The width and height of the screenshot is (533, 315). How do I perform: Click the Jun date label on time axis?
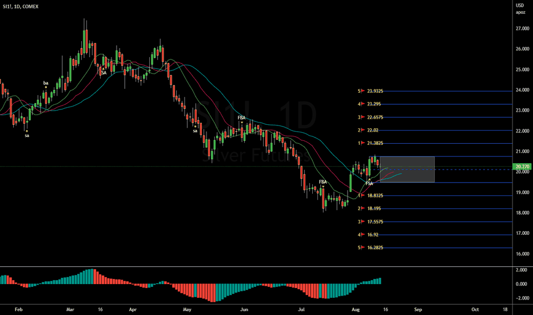coord(244,309)
